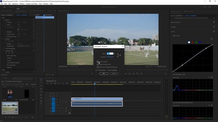This screenshot has width=218, height=122.
Task: Open the Markers menu
Action: [22, 4]
